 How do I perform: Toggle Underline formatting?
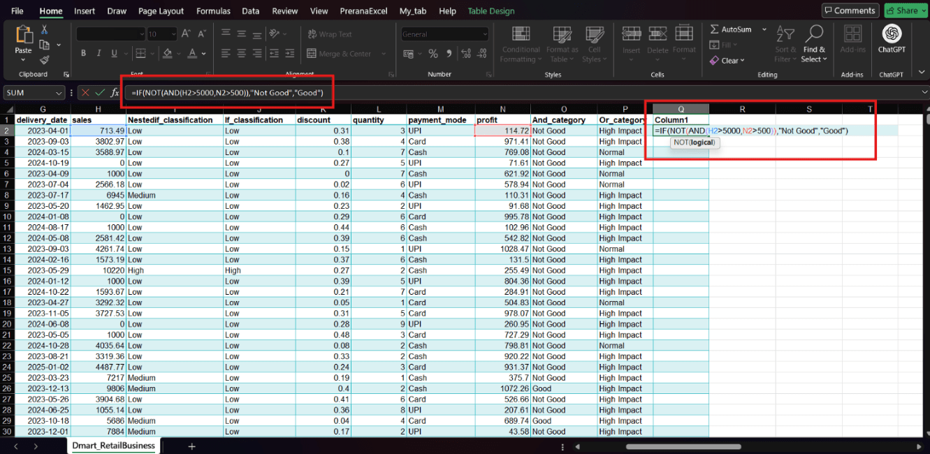point(113,53)
